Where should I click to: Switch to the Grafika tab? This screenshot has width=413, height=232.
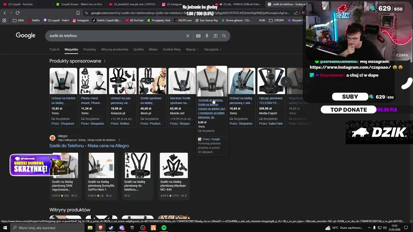tap(138, 49)
